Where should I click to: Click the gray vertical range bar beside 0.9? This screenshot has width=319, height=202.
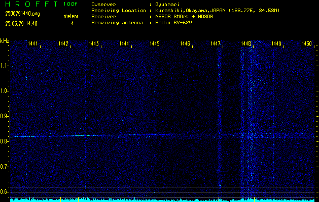(10, 123)
